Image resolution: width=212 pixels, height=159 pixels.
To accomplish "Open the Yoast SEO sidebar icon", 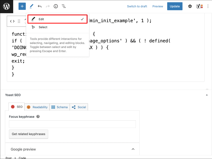I will (x=199, y=6).
